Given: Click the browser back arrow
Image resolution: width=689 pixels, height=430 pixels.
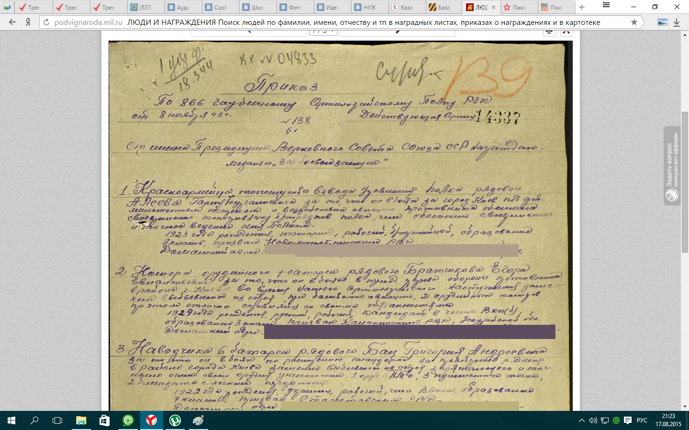Looking at the screenshot, I should pyautogui.click(x=12, y=22).
